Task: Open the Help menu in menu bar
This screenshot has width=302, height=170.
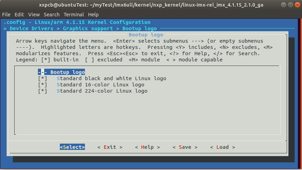Action: [x=93, y=15]
